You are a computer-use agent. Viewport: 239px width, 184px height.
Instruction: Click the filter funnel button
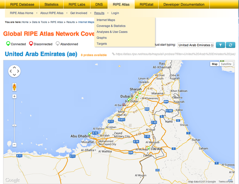tap(220, 45)
